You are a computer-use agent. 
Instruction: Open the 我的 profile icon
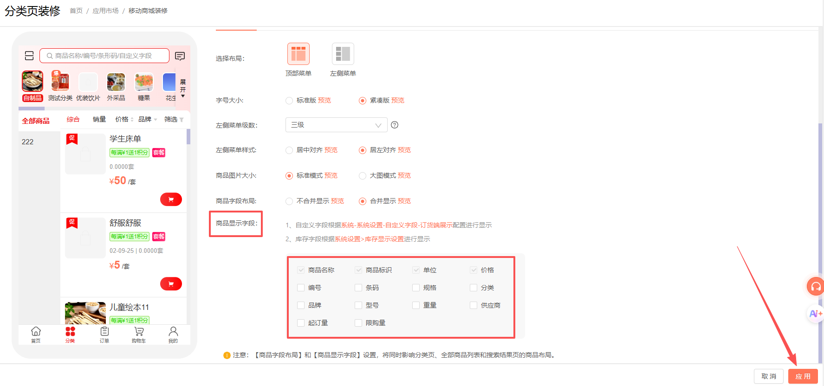click(173, 334)
